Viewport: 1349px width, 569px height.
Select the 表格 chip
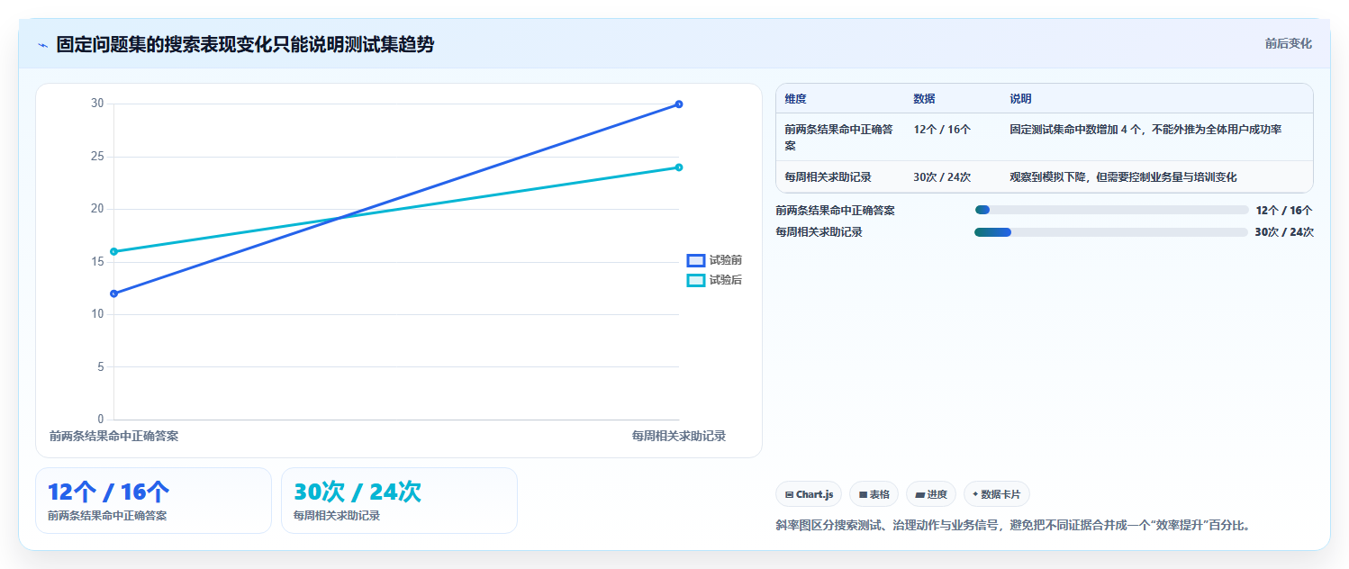coord(874,494)
